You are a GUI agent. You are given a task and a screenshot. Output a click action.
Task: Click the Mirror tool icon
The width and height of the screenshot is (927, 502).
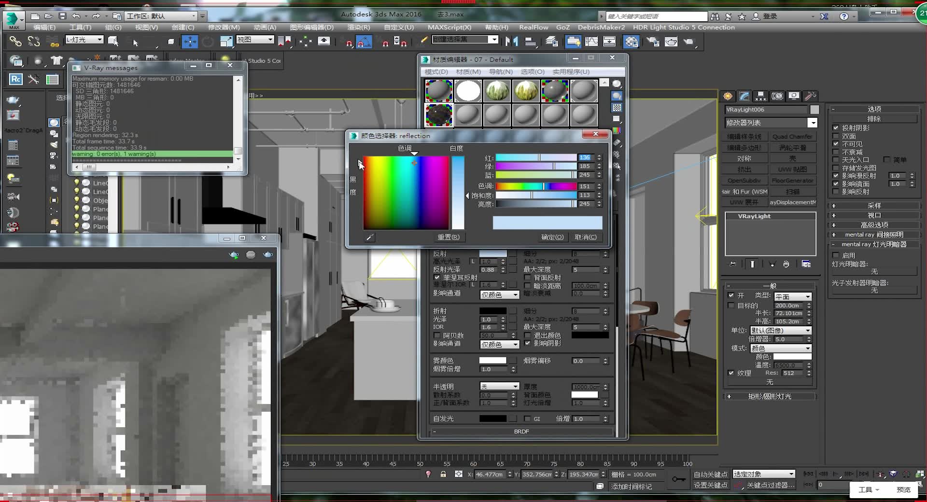click(x=511, y=42)
